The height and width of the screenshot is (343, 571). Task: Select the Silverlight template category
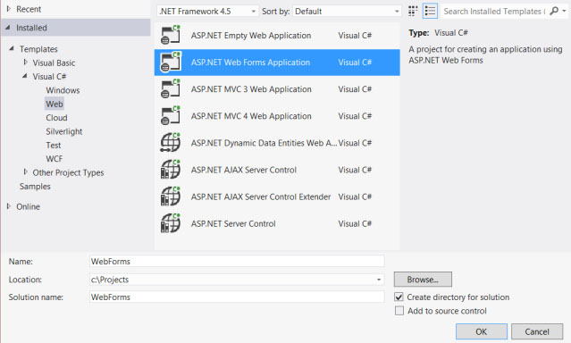tap(64, 131)
